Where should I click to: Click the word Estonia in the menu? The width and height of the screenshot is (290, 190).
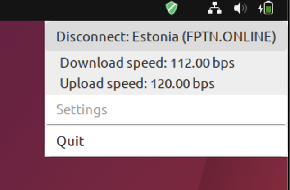tap(155, 36)
